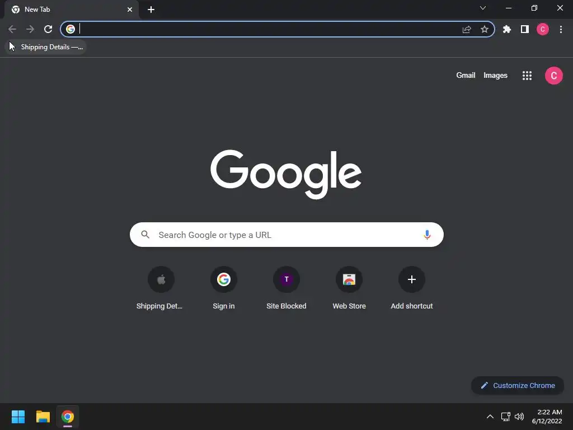This screenshot has height=430, width=573.
Task: Open the Extensions puzzle icon
Action: pos(507,29)
